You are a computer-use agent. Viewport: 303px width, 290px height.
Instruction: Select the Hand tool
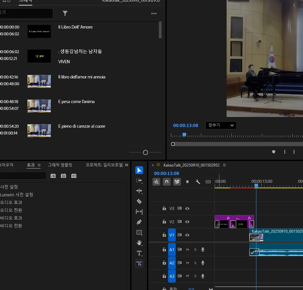139,243
